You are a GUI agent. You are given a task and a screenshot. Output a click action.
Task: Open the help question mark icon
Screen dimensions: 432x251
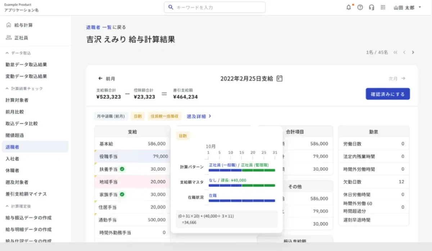tap(360, 8)
